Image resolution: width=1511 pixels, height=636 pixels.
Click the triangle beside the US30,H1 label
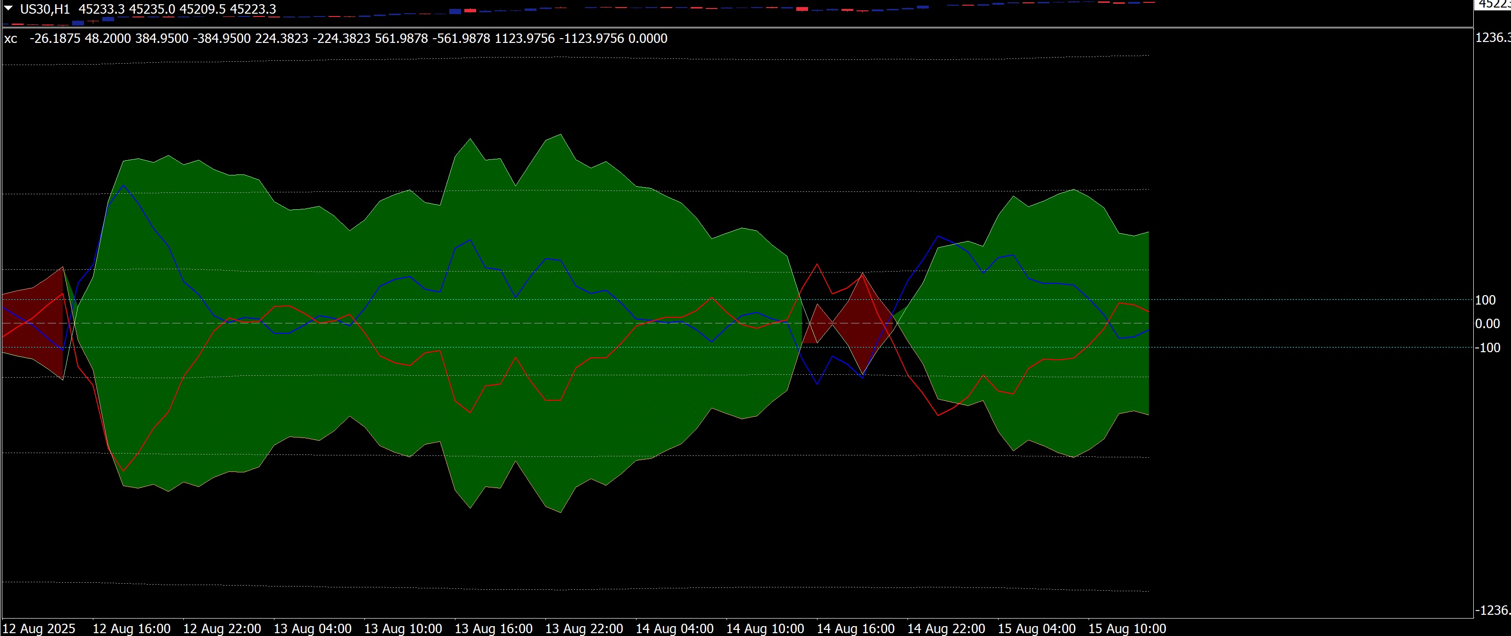coord(9,8)
